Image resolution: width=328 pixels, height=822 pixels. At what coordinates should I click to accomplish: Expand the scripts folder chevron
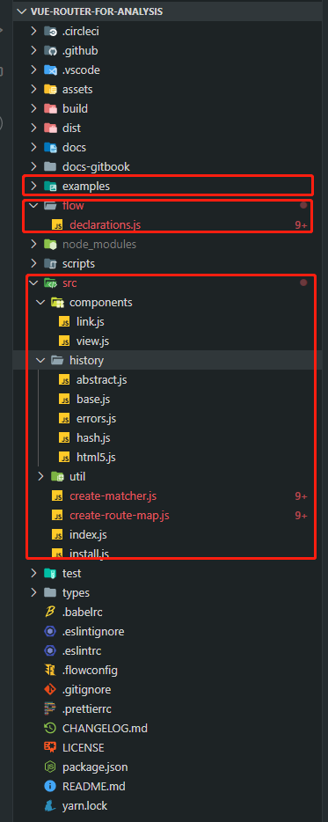[33, 264]
